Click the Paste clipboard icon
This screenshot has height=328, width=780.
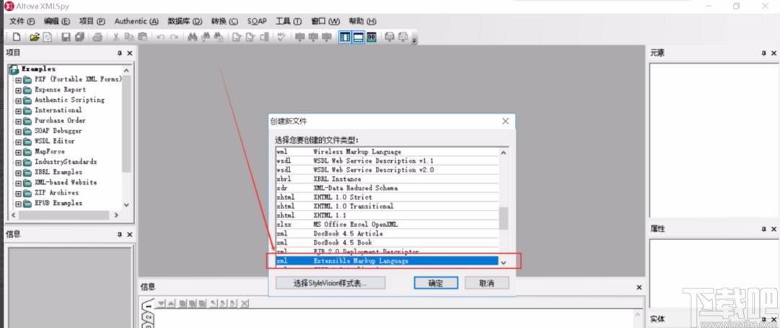[143, 37]
